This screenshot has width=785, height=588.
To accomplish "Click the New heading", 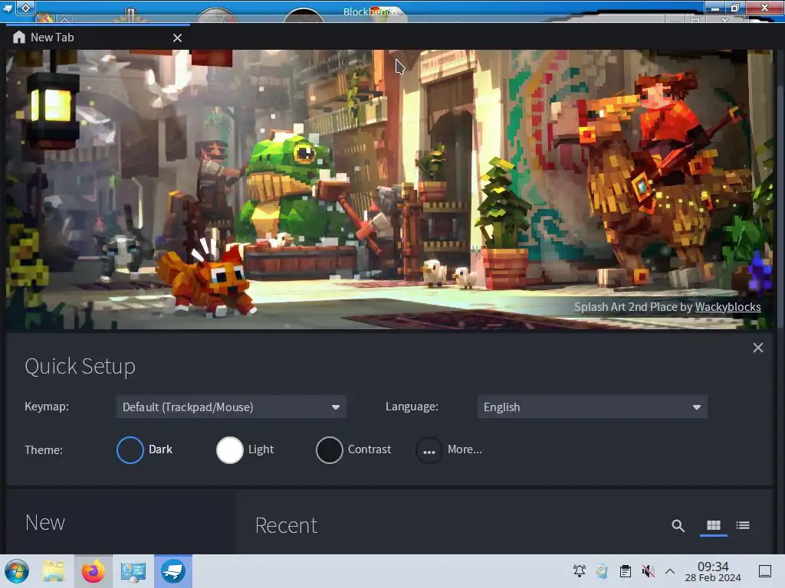I will pyautogui.click(x=45, y=523).
